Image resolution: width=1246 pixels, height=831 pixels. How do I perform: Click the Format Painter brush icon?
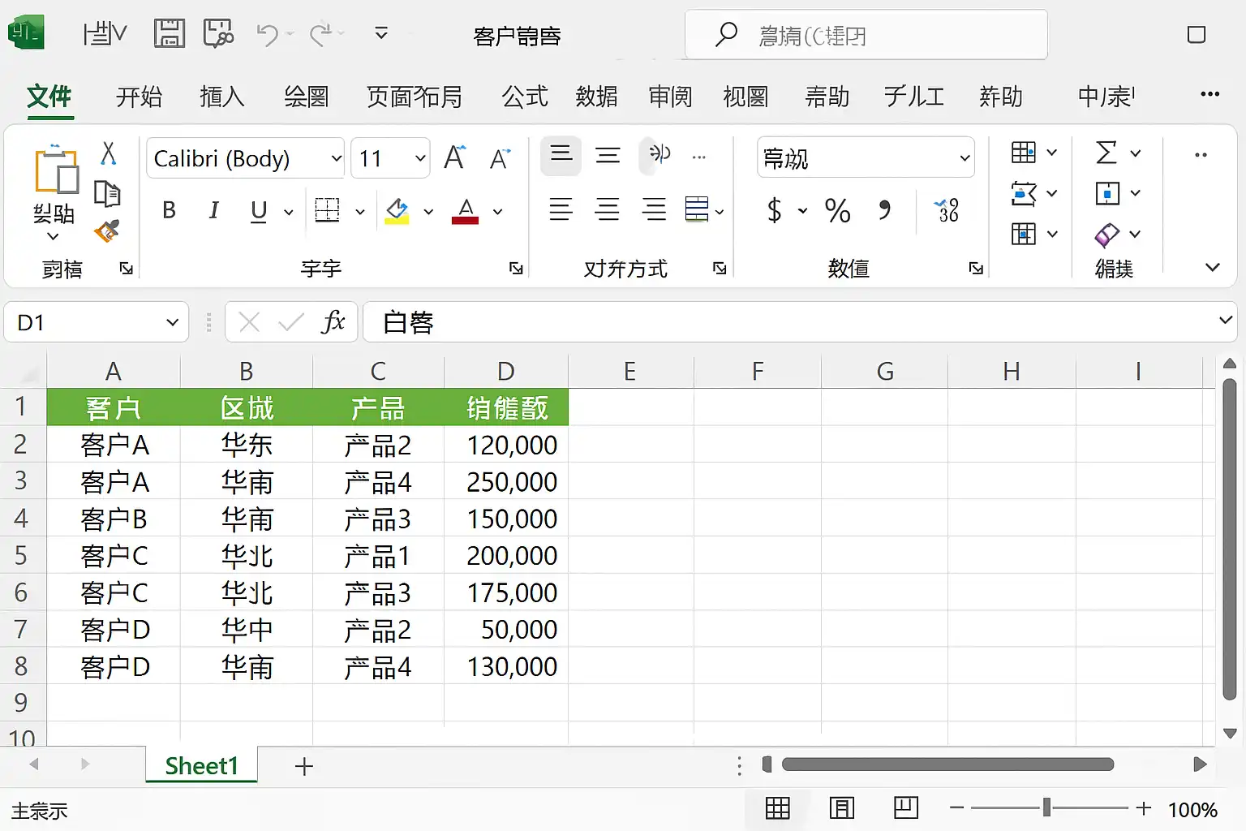coord(107,232)
